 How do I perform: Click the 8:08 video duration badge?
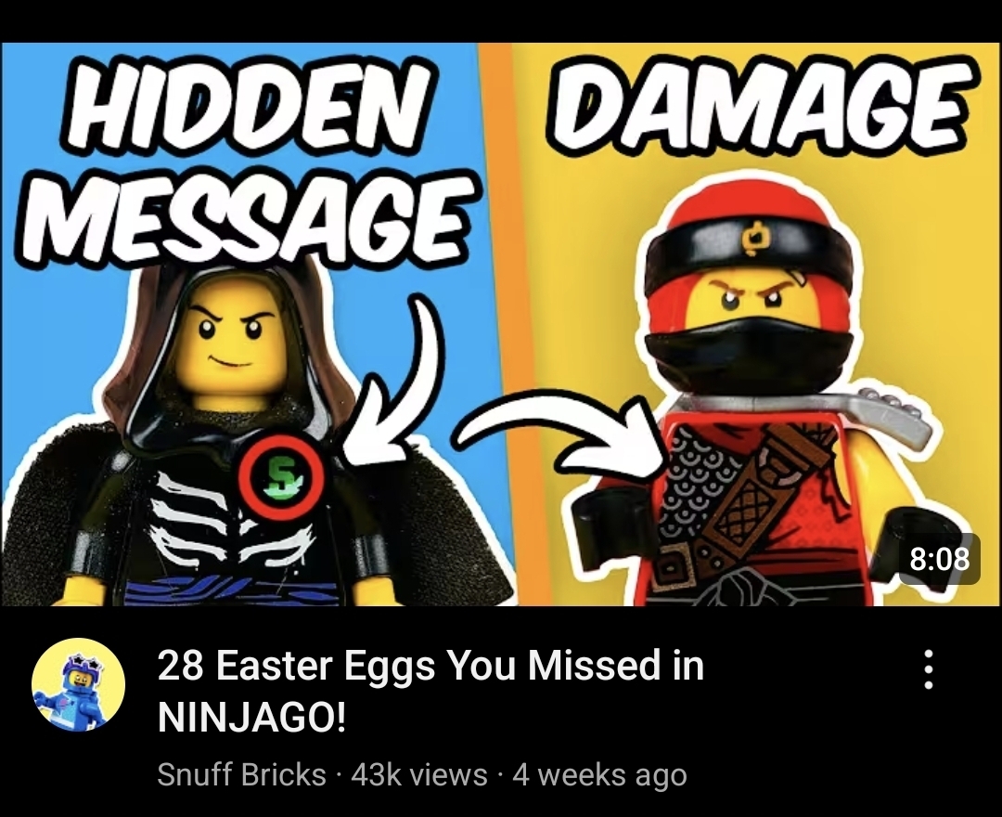click(939, 558)
